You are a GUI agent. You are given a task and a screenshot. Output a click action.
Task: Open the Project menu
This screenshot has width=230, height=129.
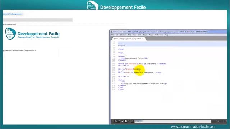click(151, 35)
